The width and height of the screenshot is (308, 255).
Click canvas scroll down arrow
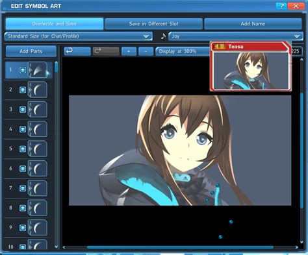click(x=302, y=242)
